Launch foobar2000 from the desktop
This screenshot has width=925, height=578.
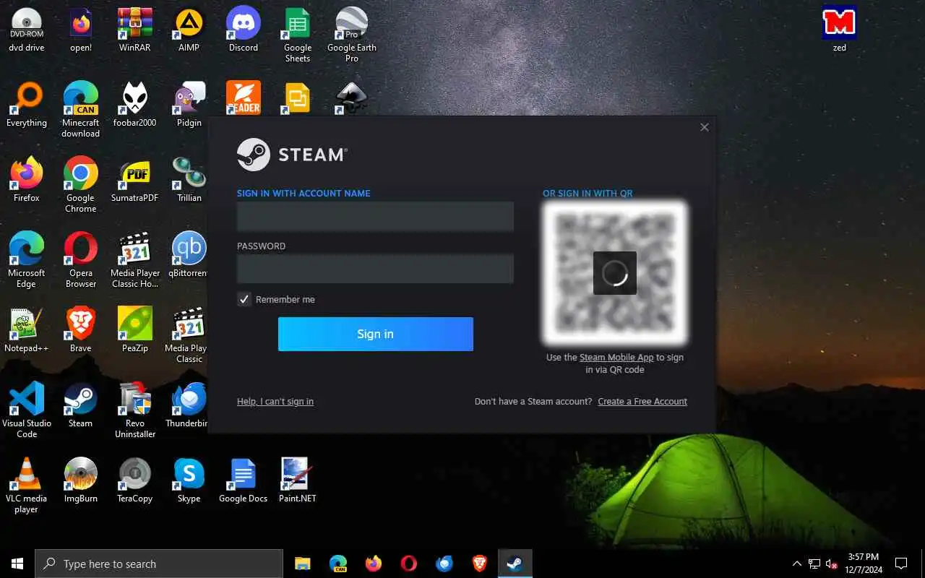coord(135,105)
